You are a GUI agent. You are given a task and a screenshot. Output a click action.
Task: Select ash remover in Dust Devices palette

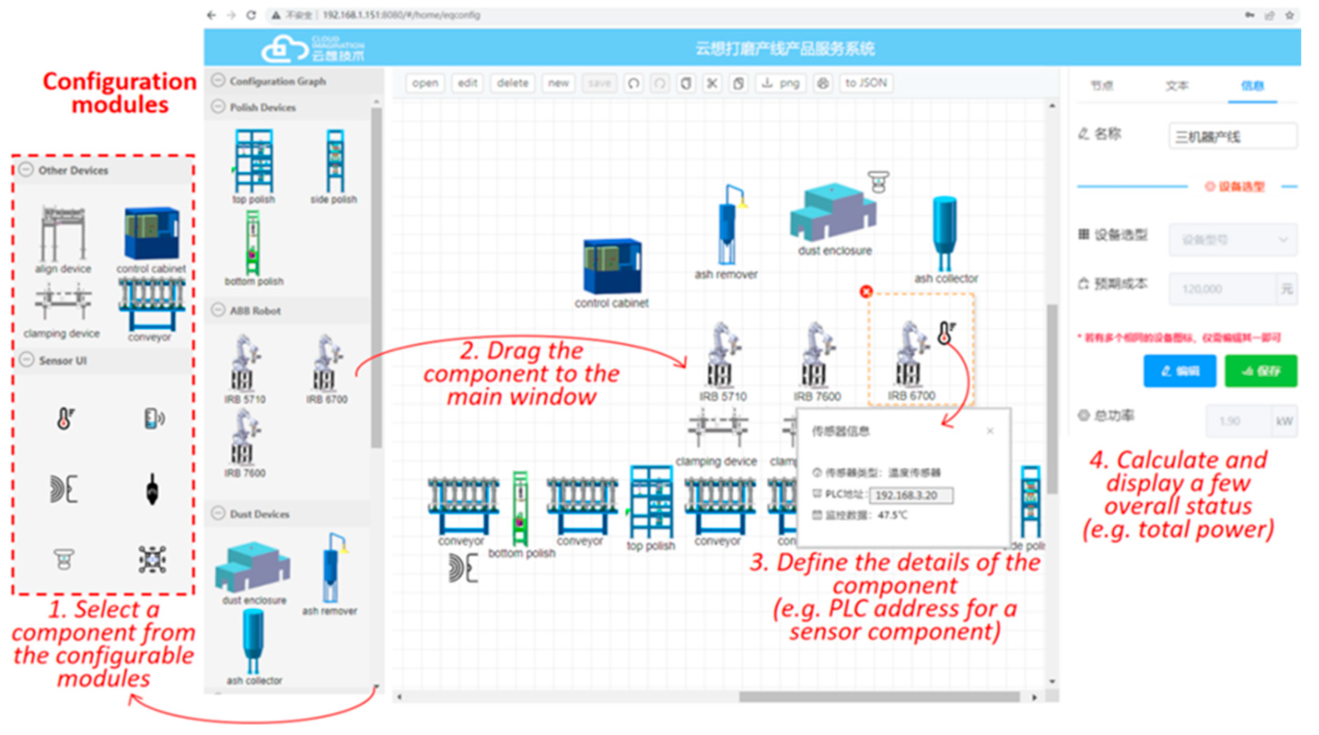click(331, 574)
